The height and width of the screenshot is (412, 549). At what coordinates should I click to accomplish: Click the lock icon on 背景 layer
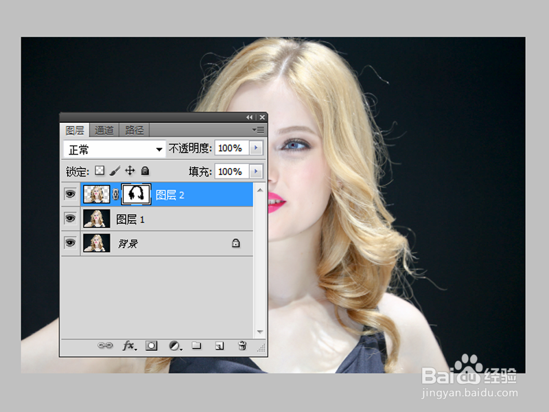(236, 243)
